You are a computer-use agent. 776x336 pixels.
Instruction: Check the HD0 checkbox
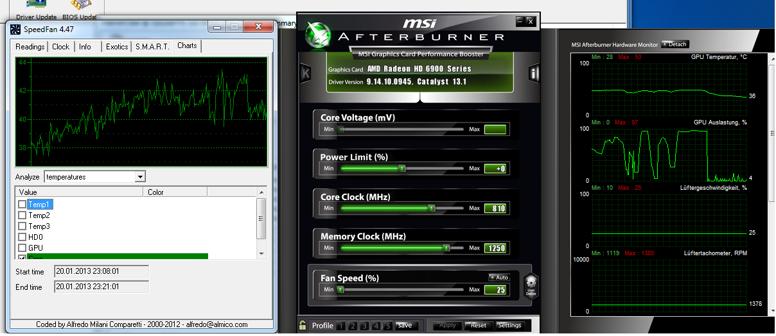[x=22, y=237]
